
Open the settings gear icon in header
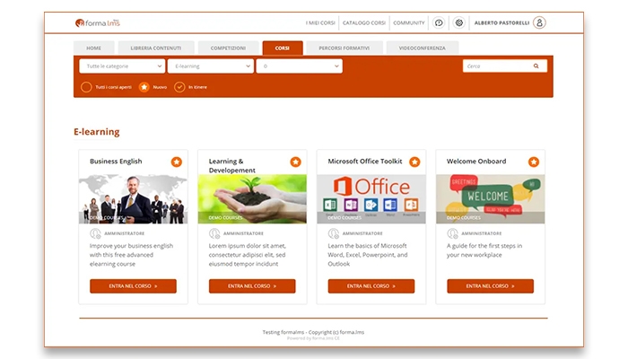pos(459,22)
